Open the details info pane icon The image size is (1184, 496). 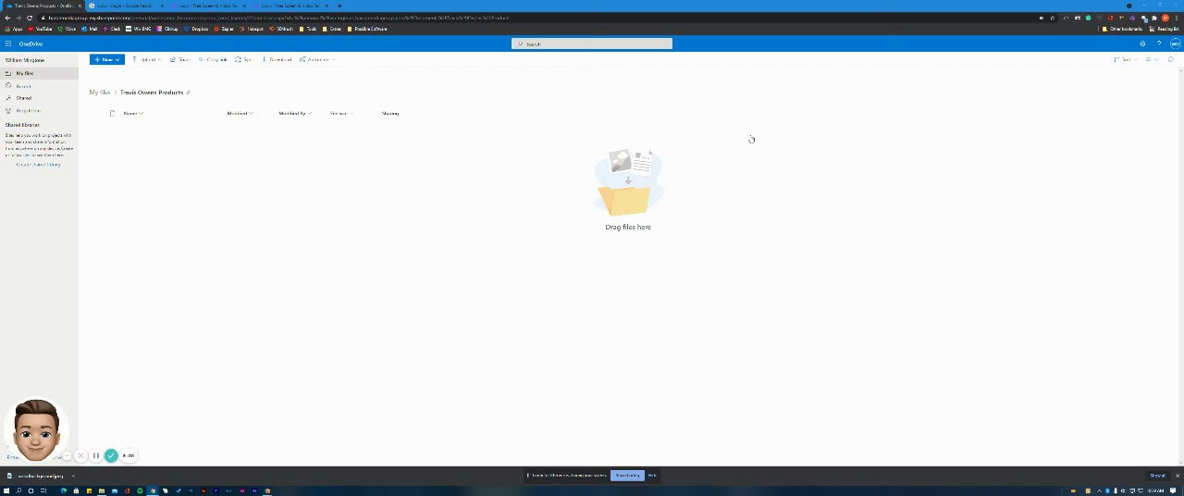pyautogui.click(x=1170, y=59)
